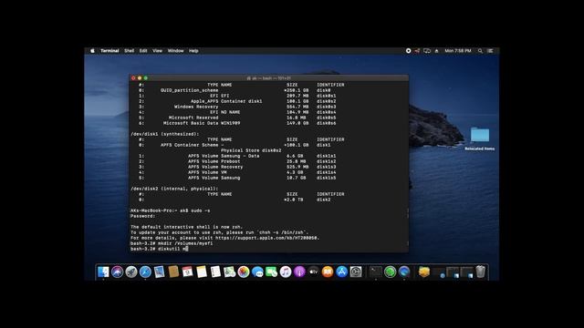Open Contacts brown book in Dock
This screenshot has width=584, height=328.
(173, 272)
